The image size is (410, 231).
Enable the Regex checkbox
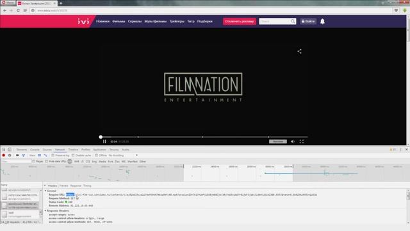[x=34, y=162]
